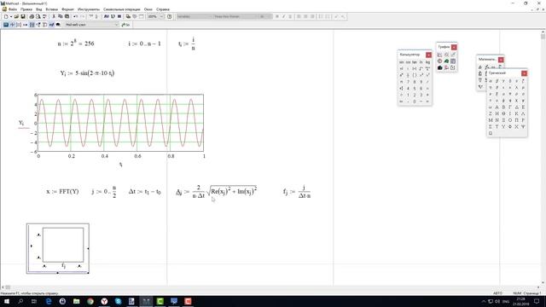This screenshot has height=307, width=546.
Task: Open the Windows Start menu
Action: pyautogui.click(x=7, y=301)
